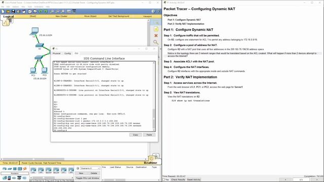Screen dimensions: 324x182
Task: Click the Zoom Out magnifier icon
Action: pyautogui.click(x=62, y=11)
